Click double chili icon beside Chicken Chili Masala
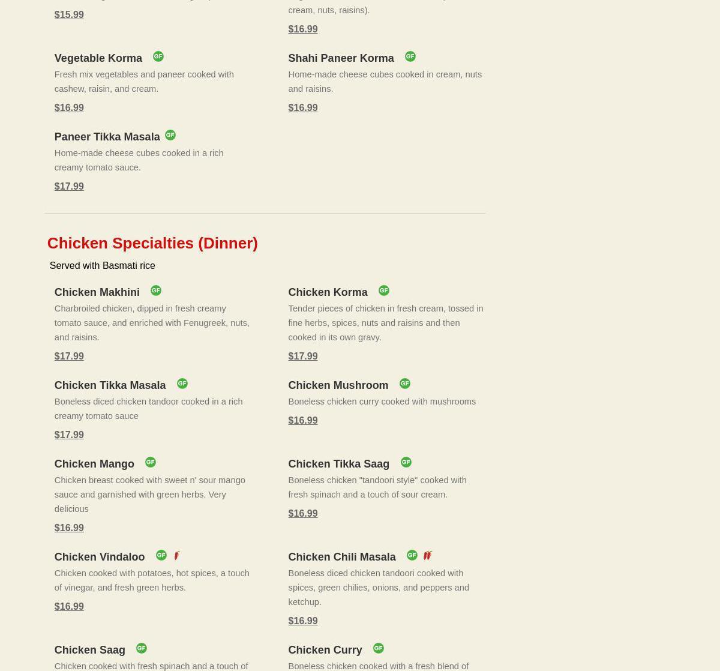The height and width of the screenshot is (671, 720). click(428, 556)
